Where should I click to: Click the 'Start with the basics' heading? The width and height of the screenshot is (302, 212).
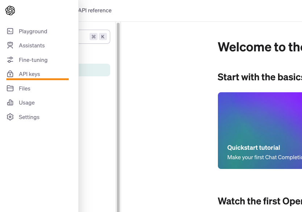click(260, 77)
